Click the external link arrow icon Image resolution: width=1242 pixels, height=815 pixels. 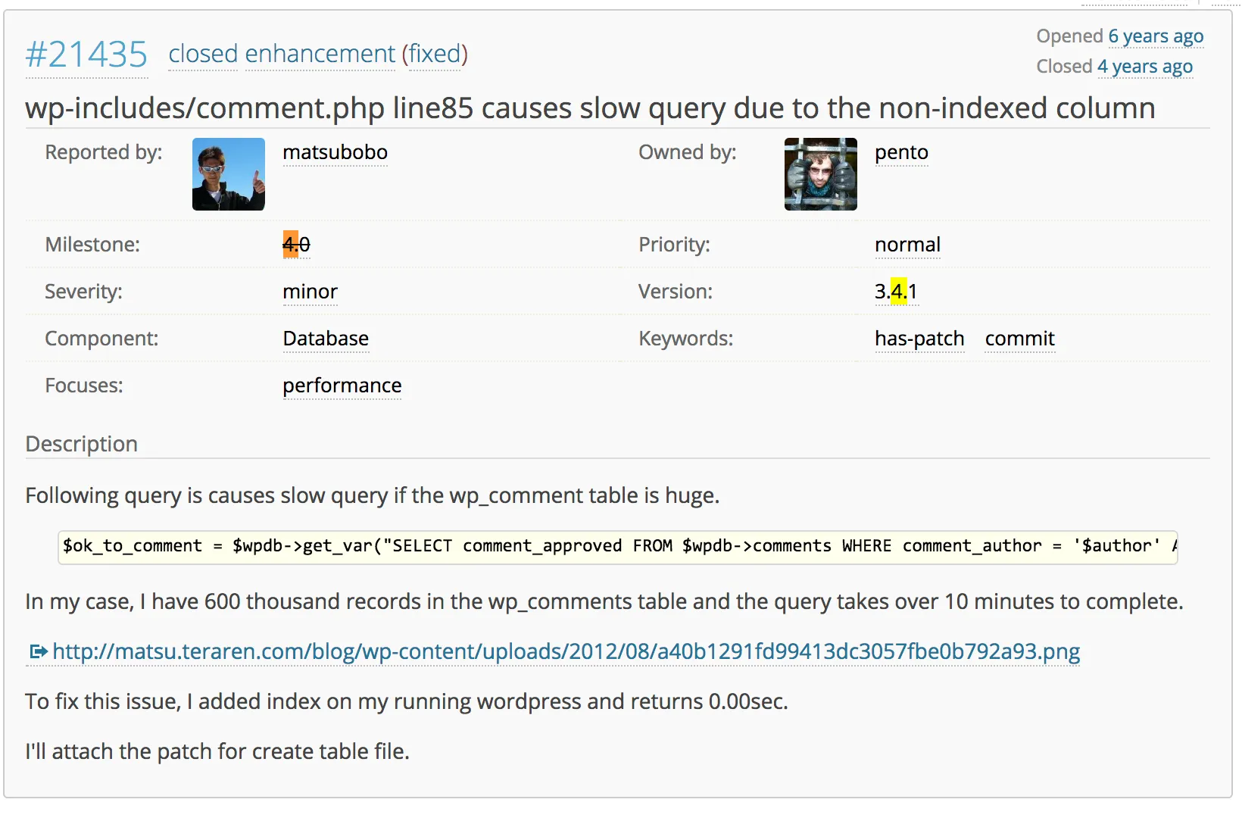click(38, 651)
